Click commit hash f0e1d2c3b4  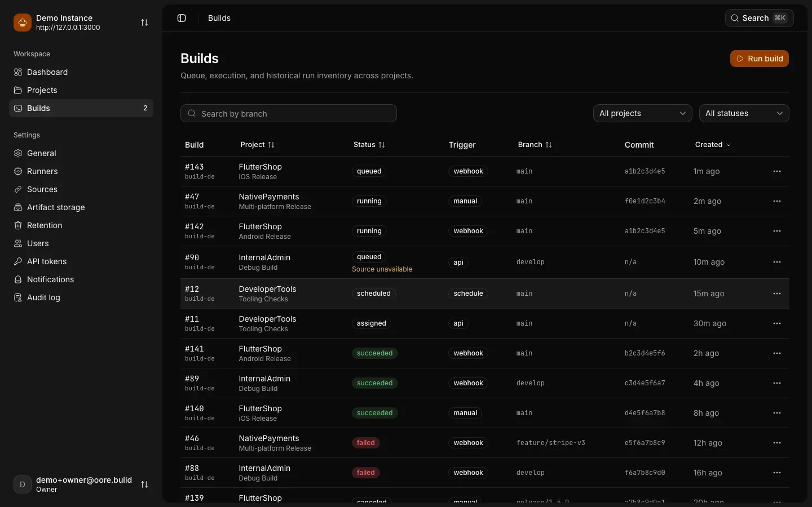pyautogui.click(x=645, y=201)
